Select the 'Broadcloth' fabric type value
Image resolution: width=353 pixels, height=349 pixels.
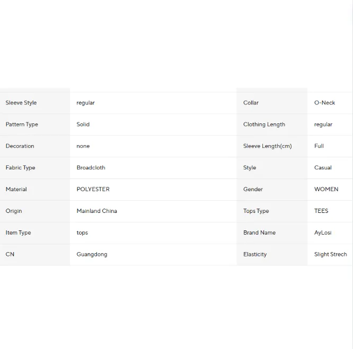[91, 167]
